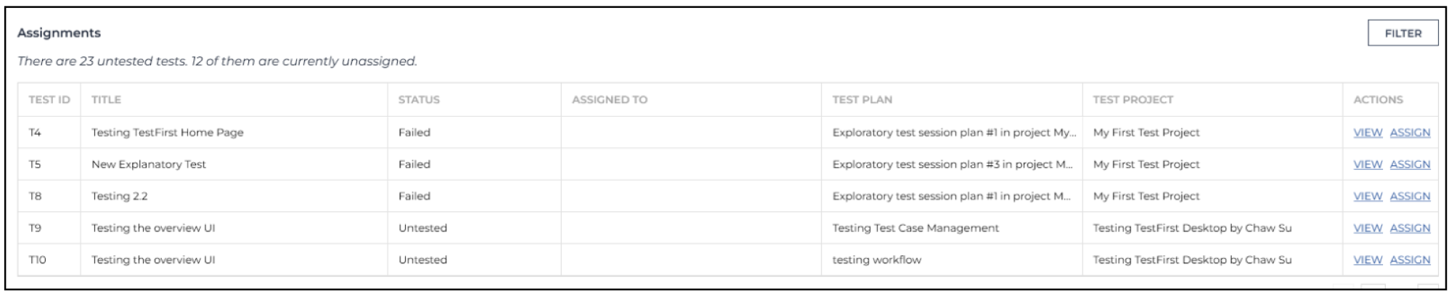Assign the New Explanatory Test T5

pyautogui.click(x=1410, y=165)
